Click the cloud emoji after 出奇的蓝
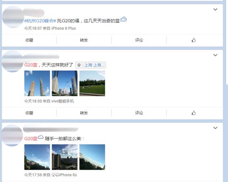 [124, 19]
